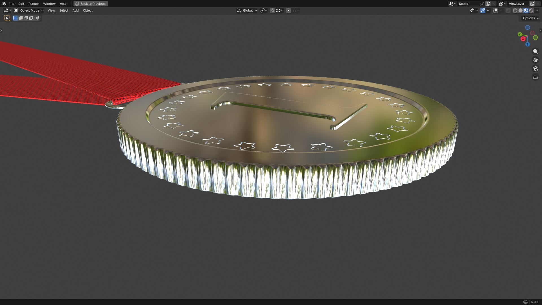Image resolution: width=542 pixels, height=305 pixels.
Task: Switch to Material Preview shading
Action: [526, 10]
